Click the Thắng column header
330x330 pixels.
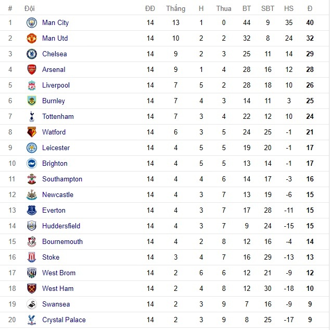click(176, 9)
